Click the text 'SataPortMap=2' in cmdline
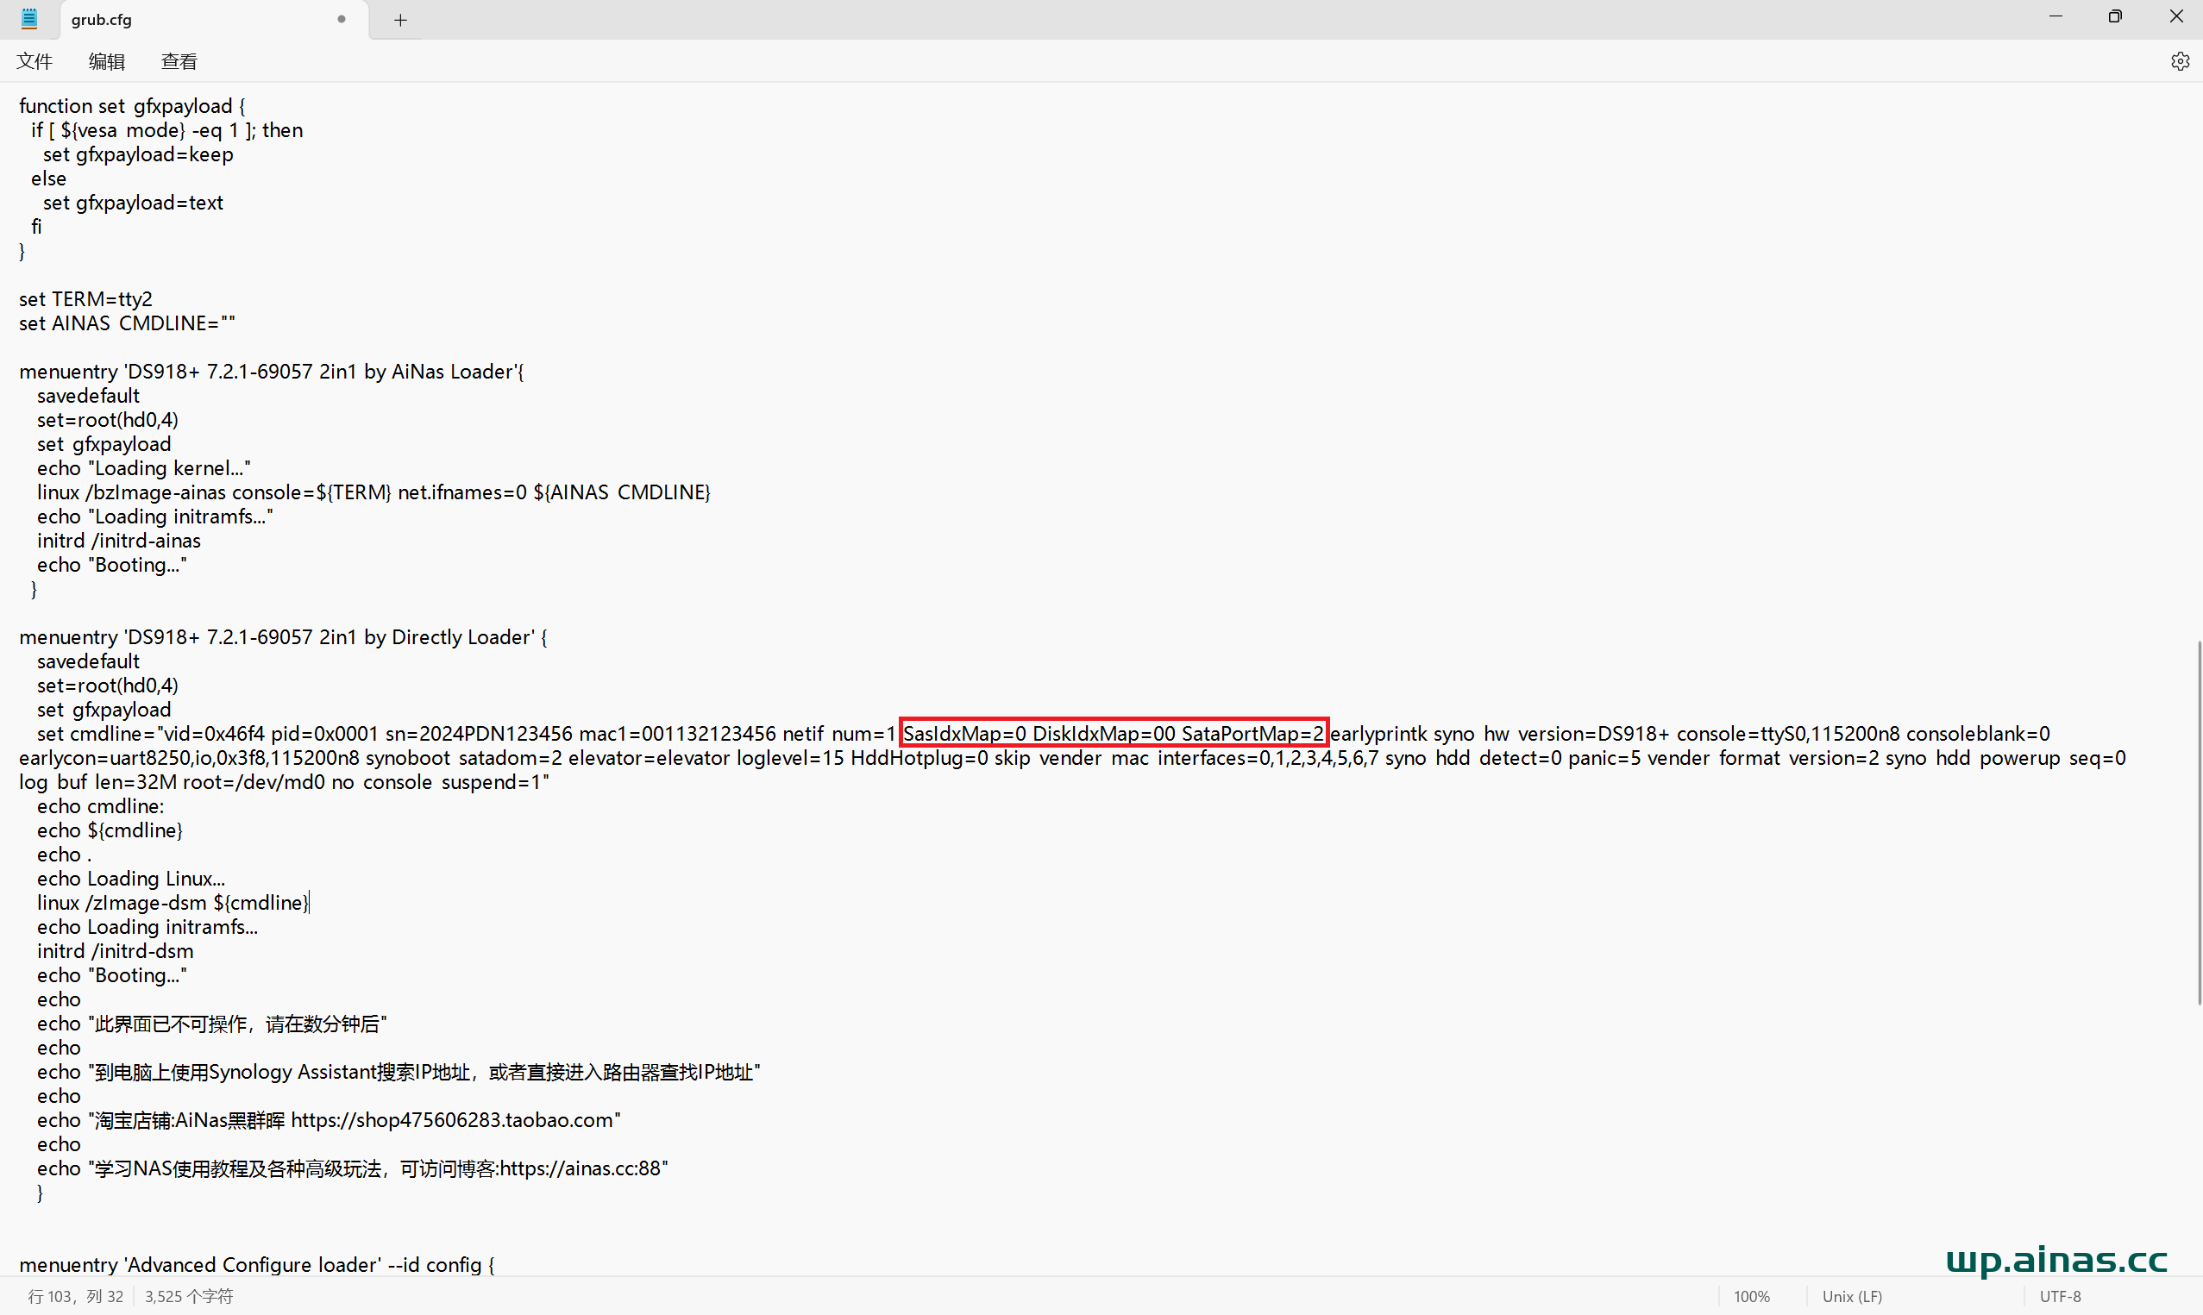 tap(1252, 734)
